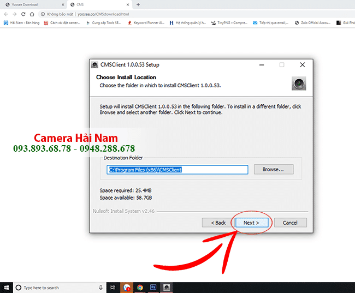Open Hải Nam - Bán hàng bookmark
The image size is (355, 293).
click(x=22, y=22)
